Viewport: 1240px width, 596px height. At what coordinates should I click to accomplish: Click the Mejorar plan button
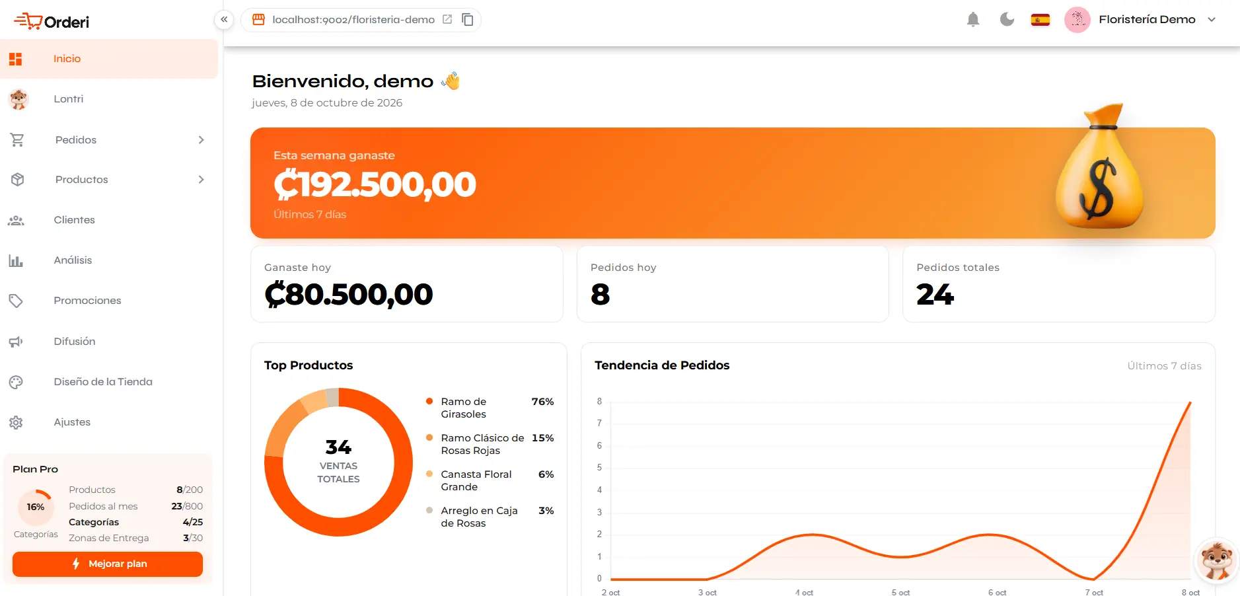[108, 564]
